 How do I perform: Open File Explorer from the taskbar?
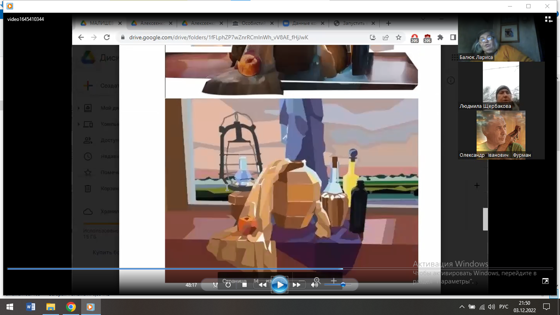coord(50,307)
